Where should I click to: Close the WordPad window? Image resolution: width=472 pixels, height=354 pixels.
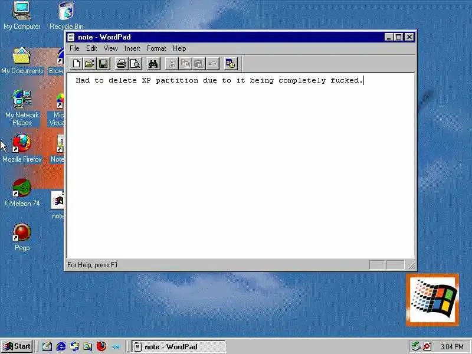tap(409, 37)
